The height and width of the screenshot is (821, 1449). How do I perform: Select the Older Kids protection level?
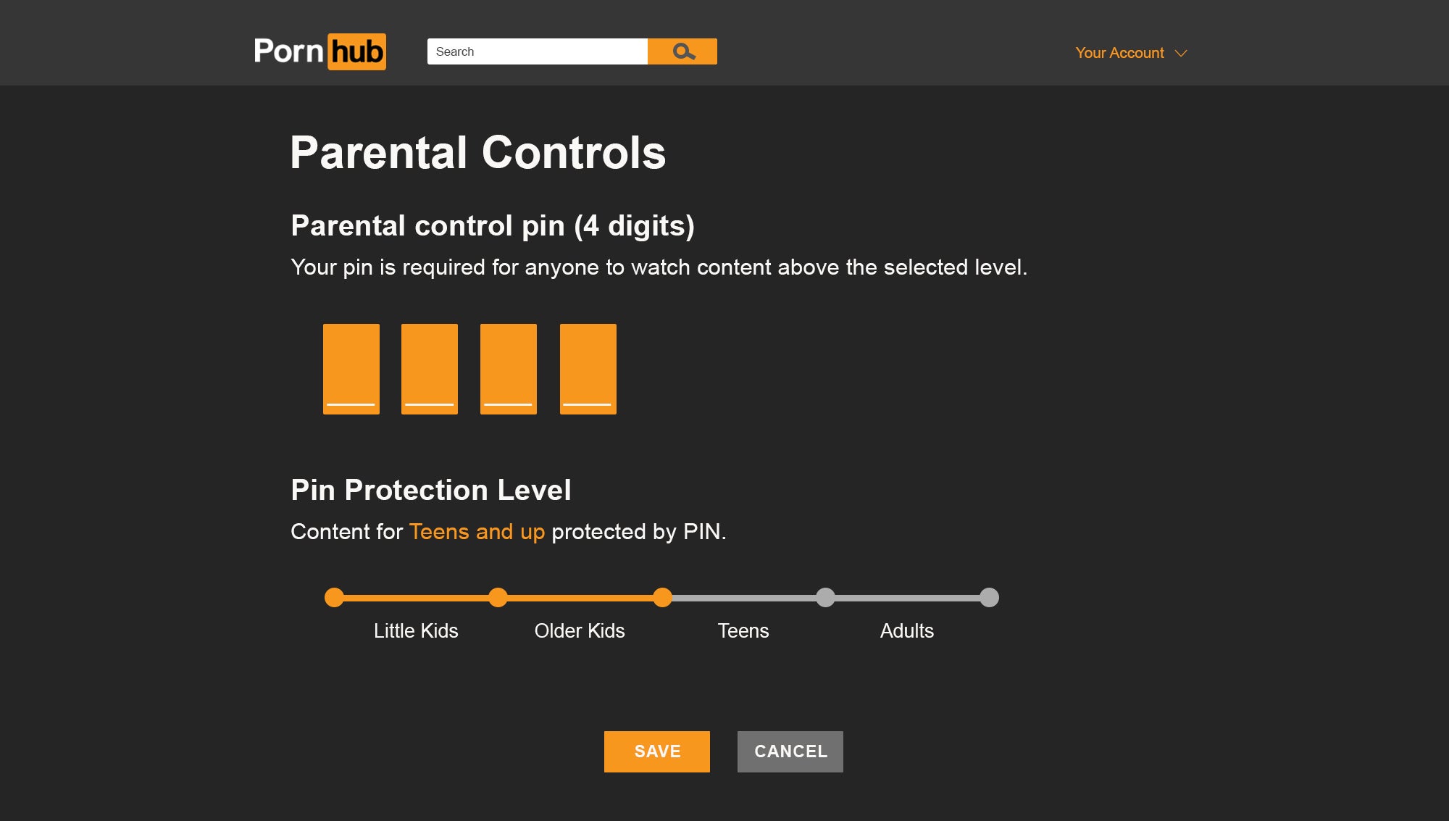click(x=498, y=597)
